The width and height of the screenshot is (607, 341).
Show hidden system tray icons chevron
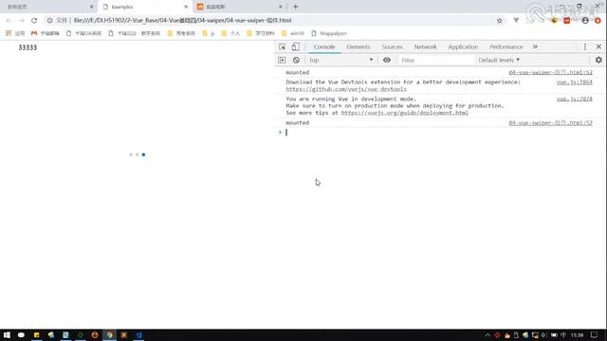(487, 335)
